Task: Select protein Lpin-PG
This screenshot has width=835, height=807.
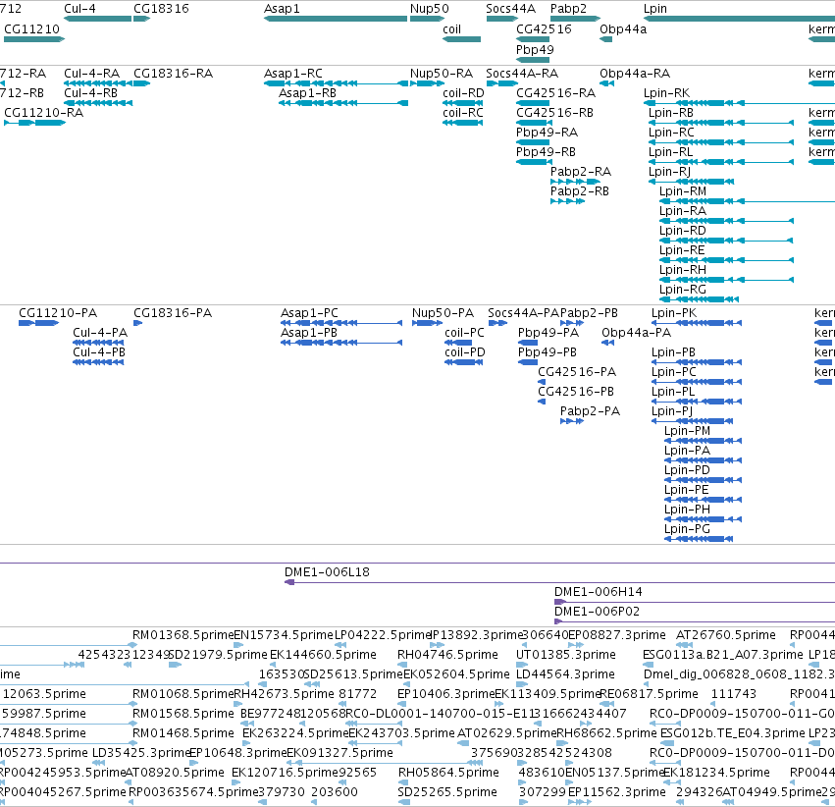Action: tap(699, 539)
